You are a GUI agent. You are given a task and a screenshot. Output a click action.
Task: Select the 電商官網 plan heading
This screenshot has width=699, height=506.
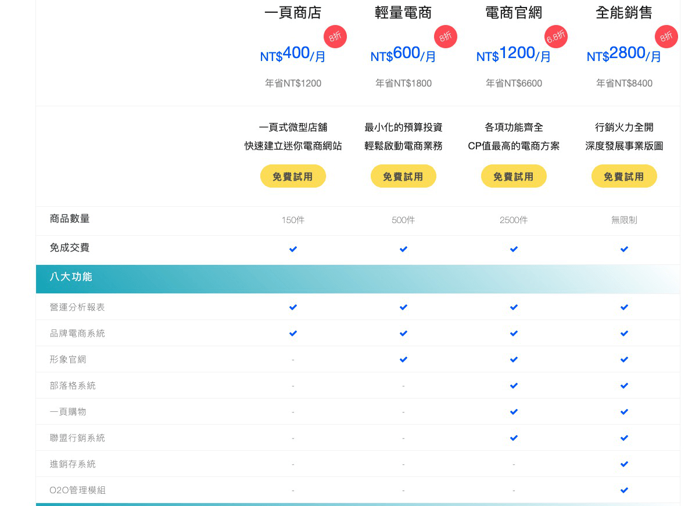point(514,13)
